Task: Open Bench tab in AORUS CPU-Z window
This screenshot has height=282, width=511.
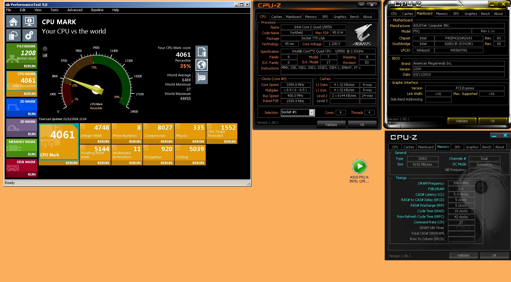Action: click(354, 17)
